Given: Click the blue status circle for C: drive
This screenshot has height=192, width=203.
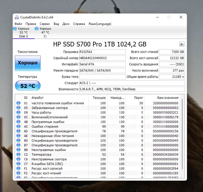Looking at the screenshot, I should click(x=37, y=29).
